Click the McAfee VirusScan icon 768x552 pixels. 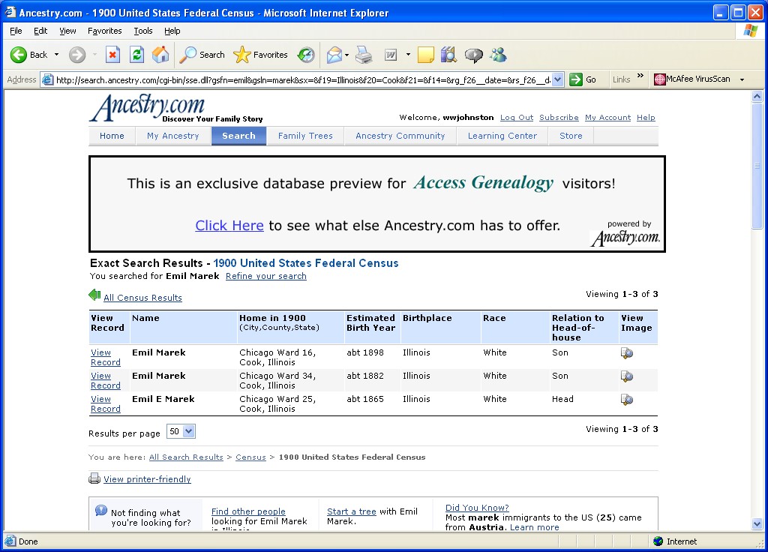660,79
